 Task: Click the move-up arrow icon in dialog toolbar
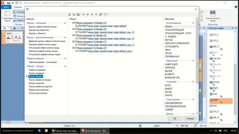tap(92, 14)
